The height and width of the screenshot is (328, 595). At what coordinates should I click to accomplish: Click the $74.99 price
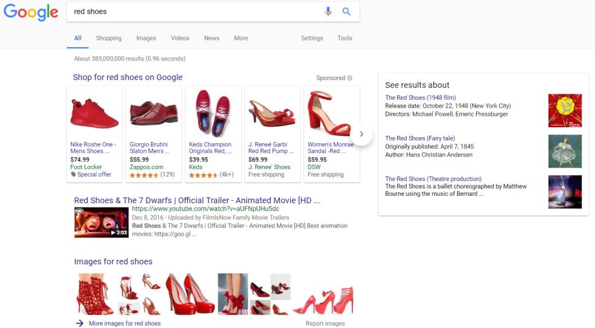tap(80, 160)
